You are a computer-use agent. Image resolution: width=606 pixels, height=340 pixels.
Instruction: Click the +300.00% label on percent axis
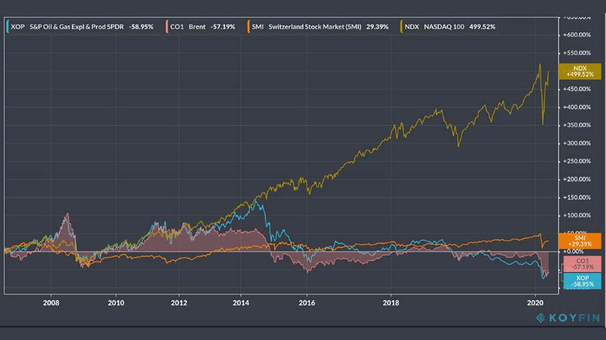pos(578,143)
